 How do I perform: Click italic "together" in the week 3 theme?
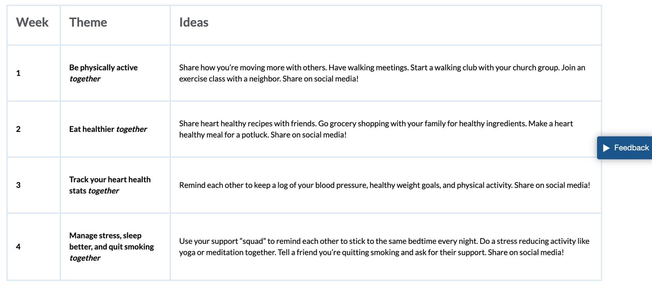104,191
